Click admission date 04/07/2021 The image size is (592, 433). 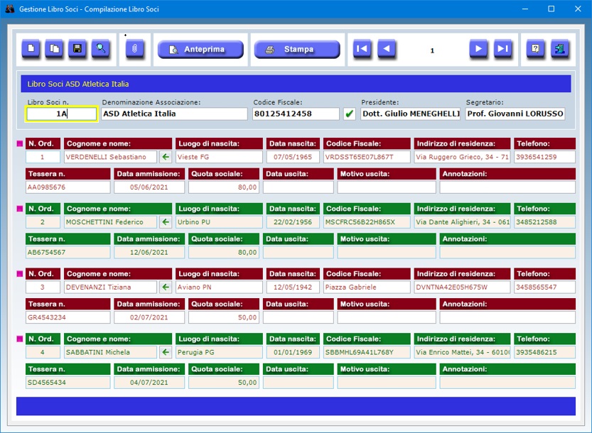pos(149,383)
